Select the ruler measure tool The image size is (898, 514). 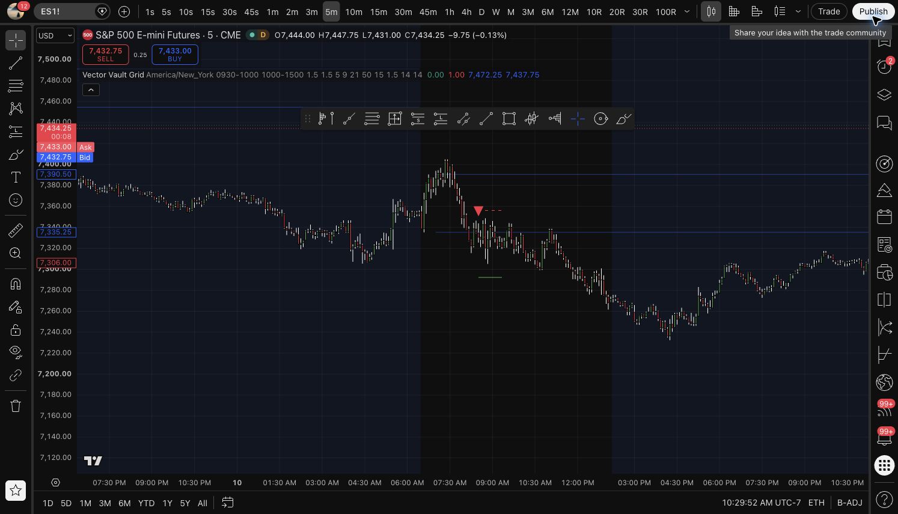[x=16, y=230]
